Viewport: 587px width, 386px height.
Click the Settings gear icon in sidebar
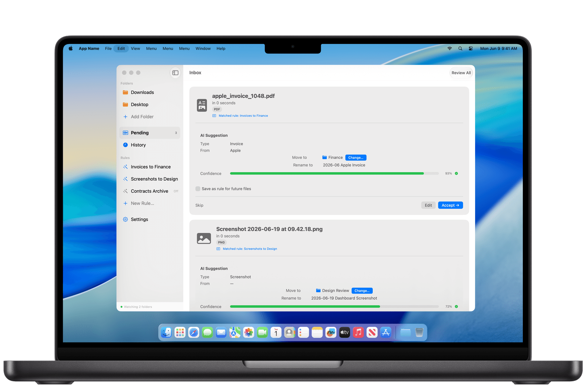click(125, 219)
